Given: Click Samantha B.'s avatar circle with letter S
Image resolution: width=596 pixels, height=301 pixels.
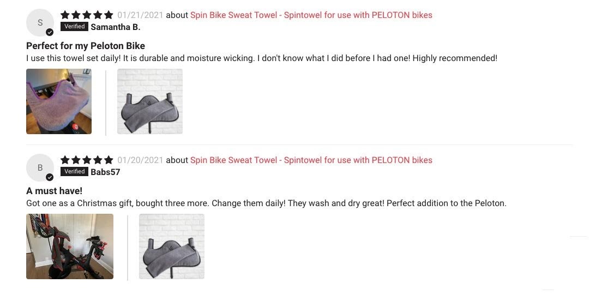Looking at the screenshot, I should click(x=40, y=22).
